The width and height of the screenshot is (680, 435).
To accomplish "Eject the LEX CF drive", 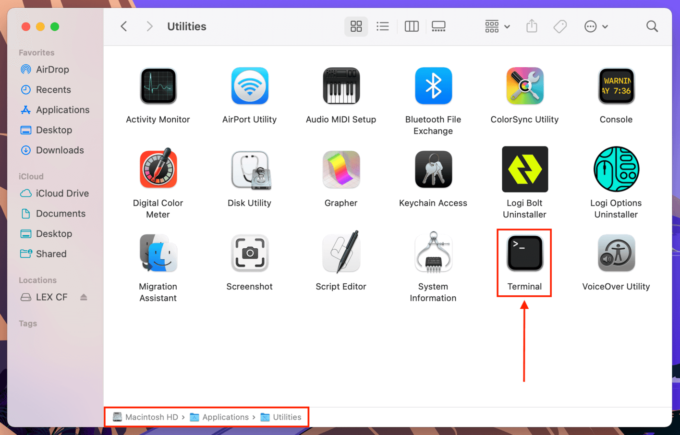I will click(84, 297).
